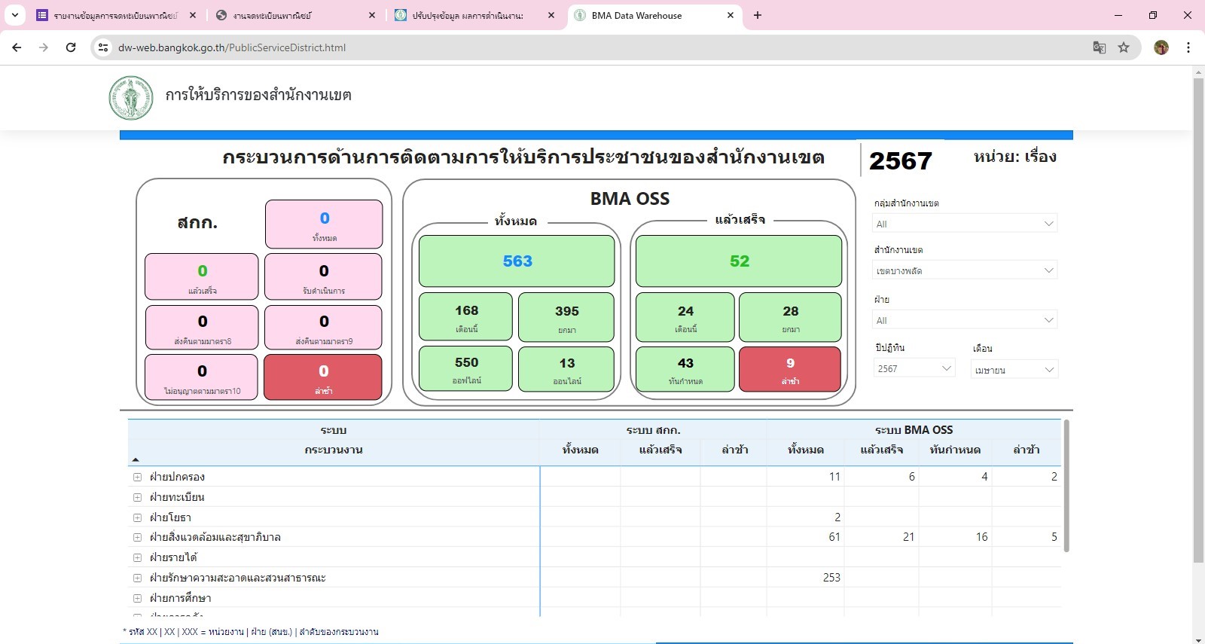Open the tab search dropdown arrow
This screenshot has height=644, width=1205.
point(15,15)
